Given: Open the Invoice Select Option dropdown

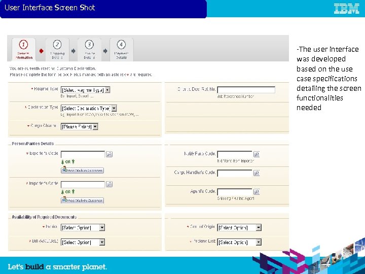Looking at the screenshot, I should point(83,228).
